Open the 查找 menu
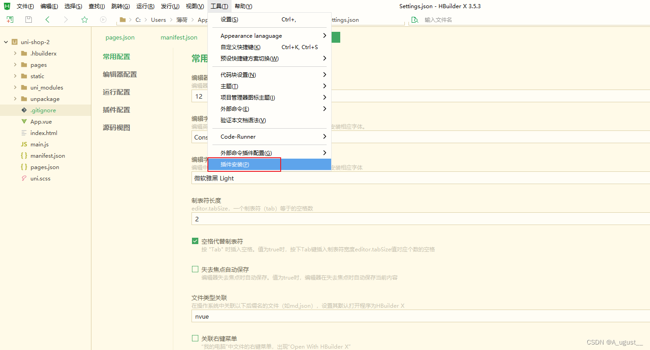Screen dimensions: 650x350 [96, 6]
